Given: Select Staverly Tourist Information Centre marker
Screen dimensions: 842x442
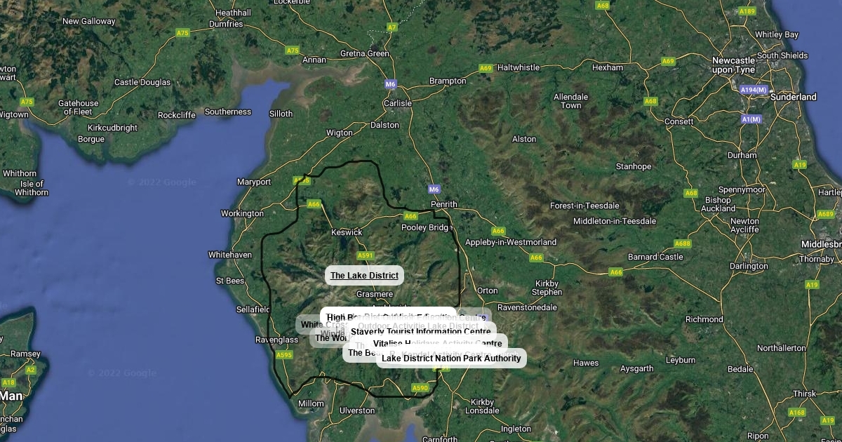Looking at the screenshot, I should point(420,332).
